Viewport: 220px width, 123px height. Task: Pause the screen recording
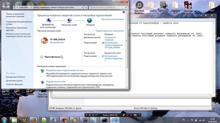pyautogui.click(x=128, y=115)
